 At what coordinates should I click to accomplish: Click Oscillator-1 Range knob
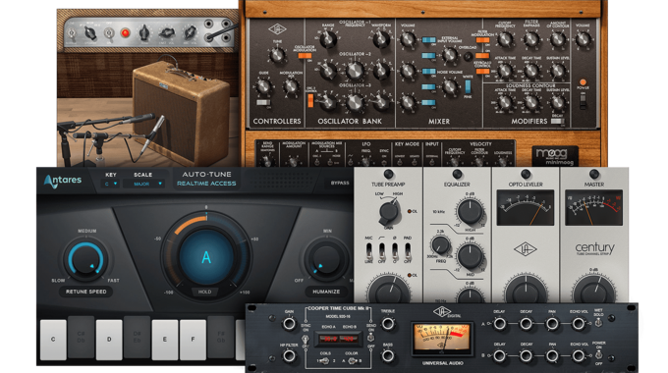(328, 39)
